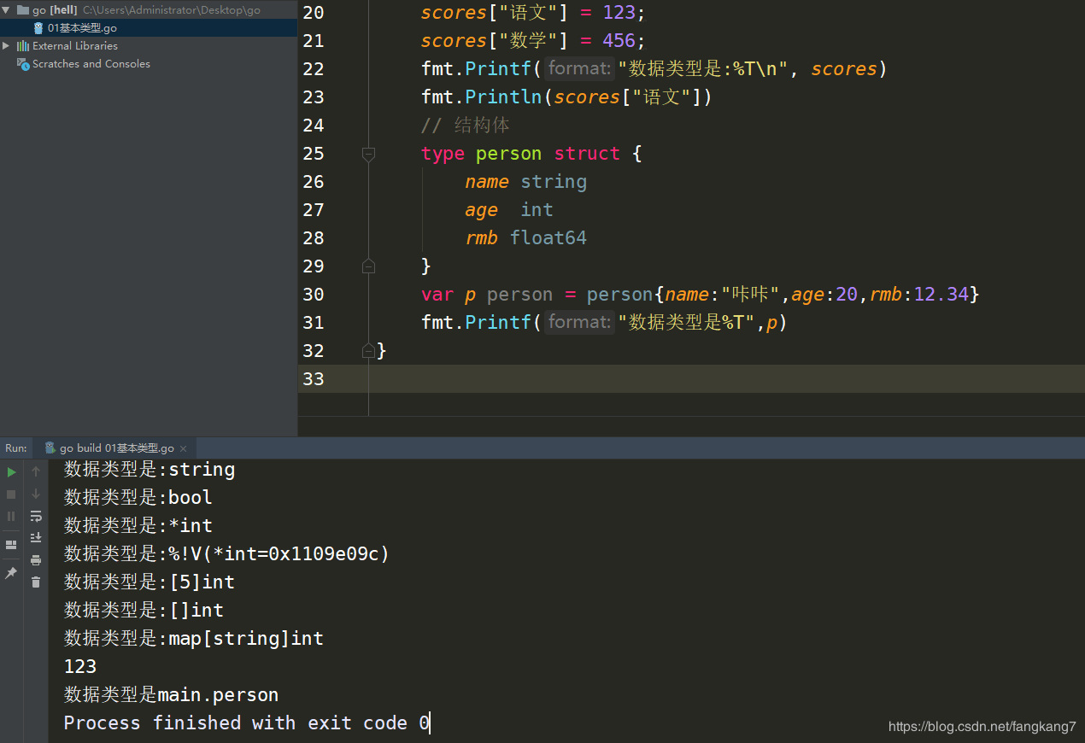Viewport: 1085px width, 743px height.
Task: Click output line '数据类型是:*int'
Action: 138,526
